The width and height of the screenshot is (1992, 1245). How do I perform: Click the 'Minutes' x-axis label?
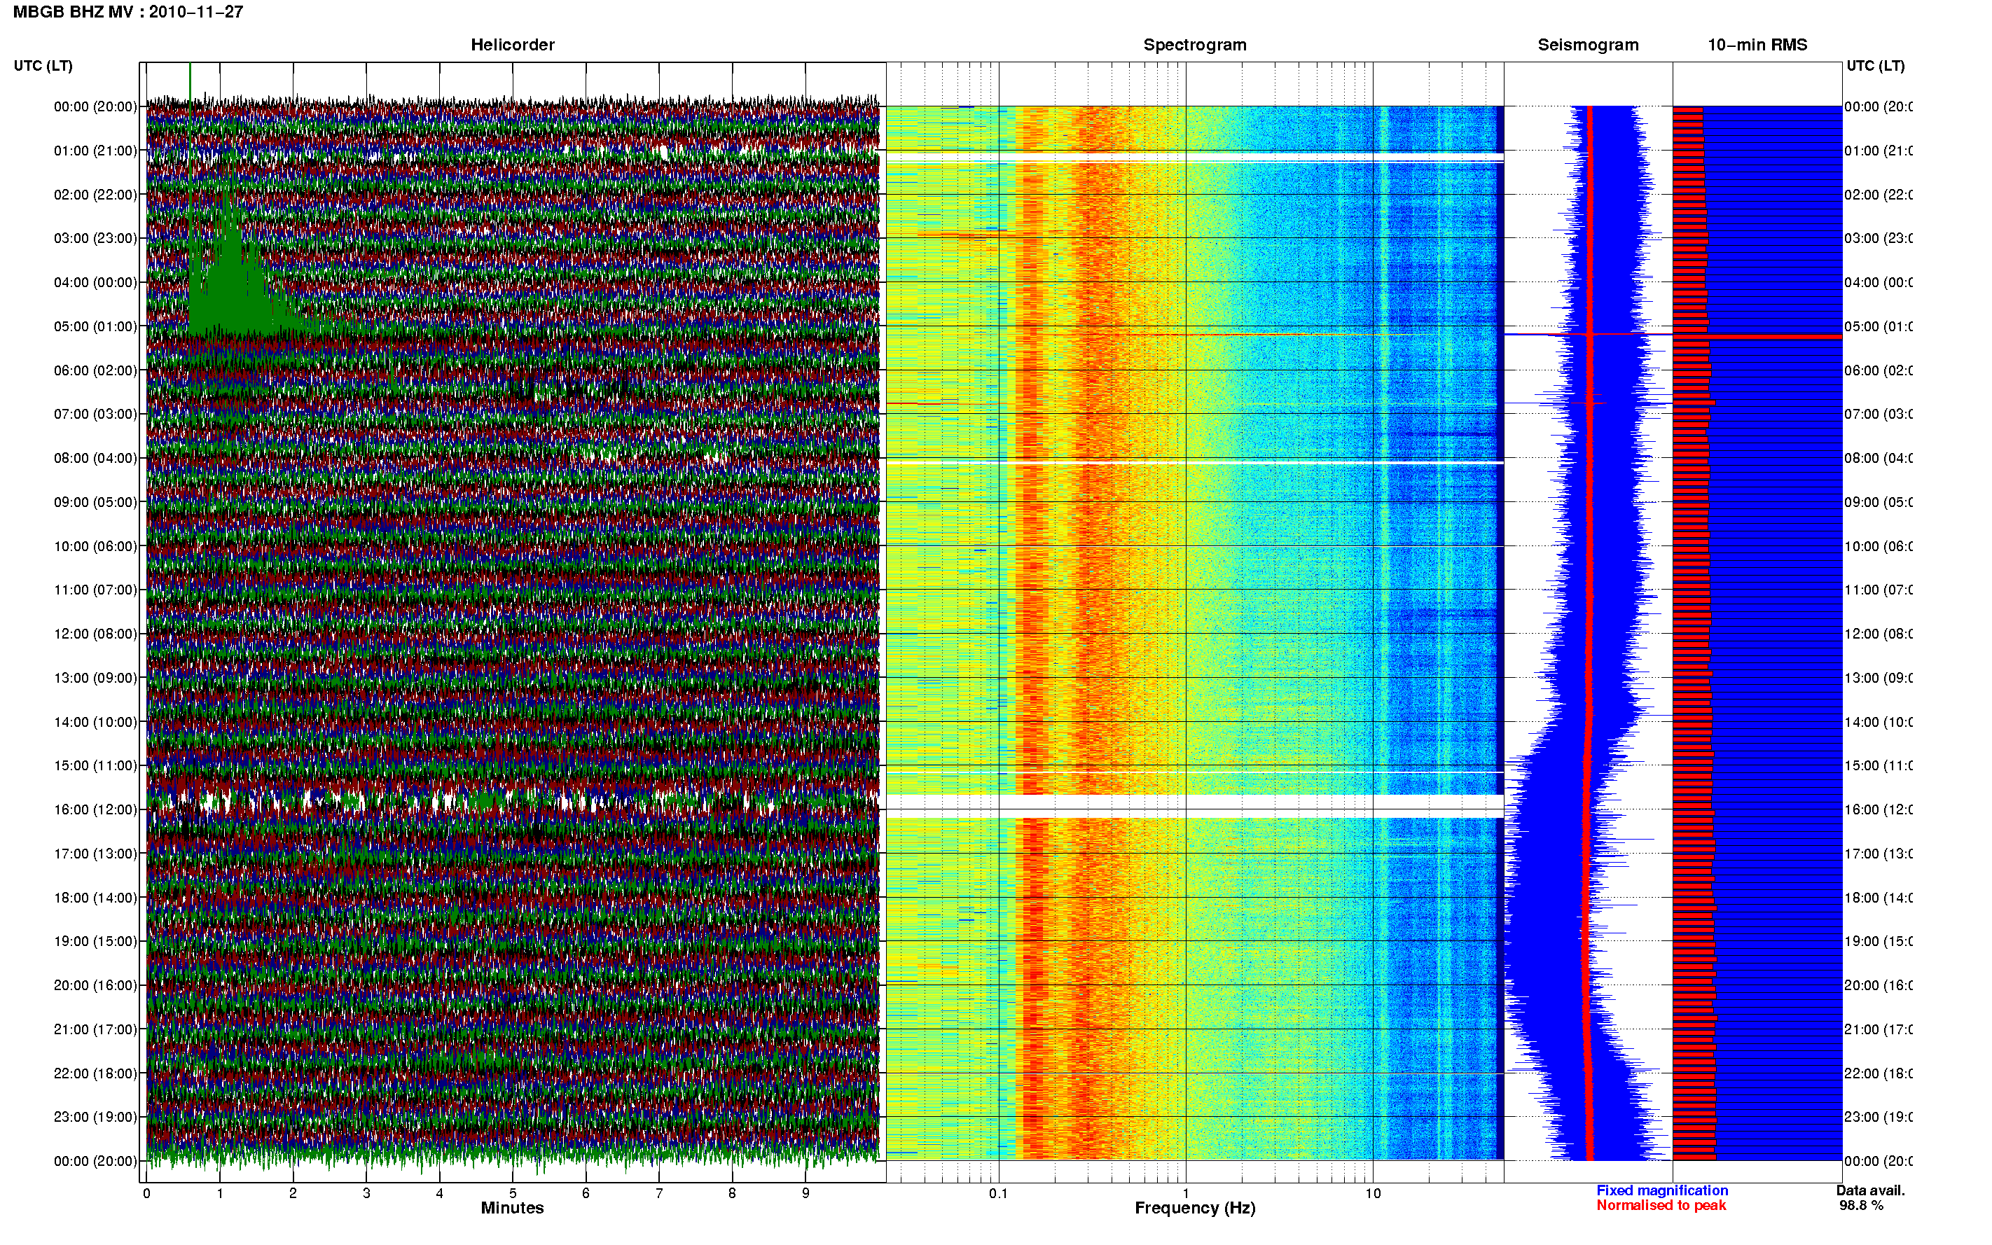(x=512, y=1208)
